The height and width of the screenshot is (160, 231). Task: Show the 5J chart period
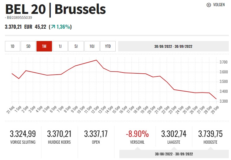(76, 46)
